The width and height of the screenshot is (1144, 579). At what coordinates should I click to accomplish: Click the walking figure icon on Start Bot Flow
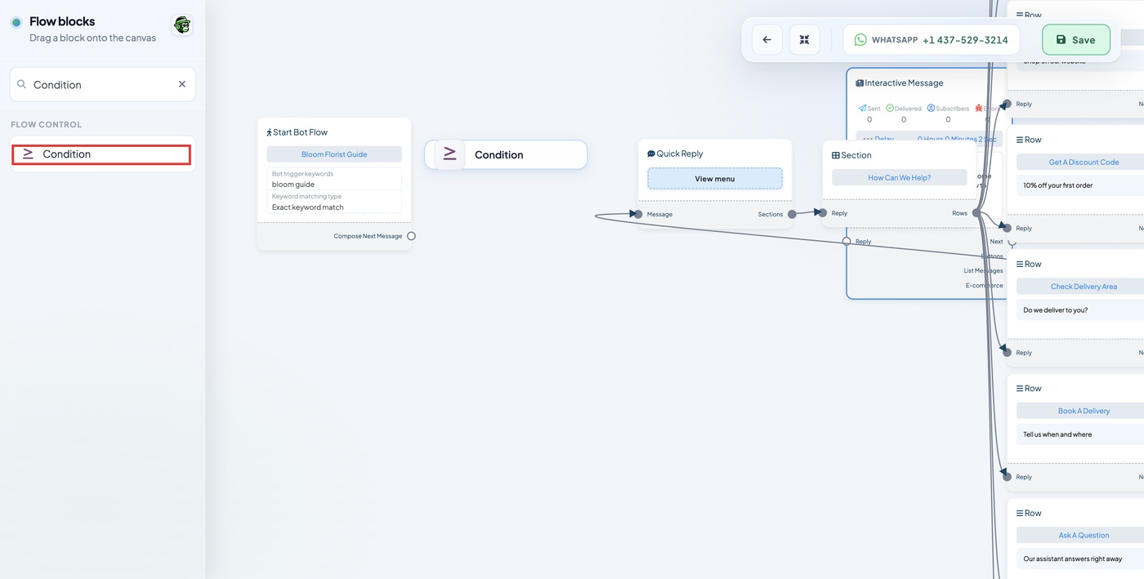(269, 132)
